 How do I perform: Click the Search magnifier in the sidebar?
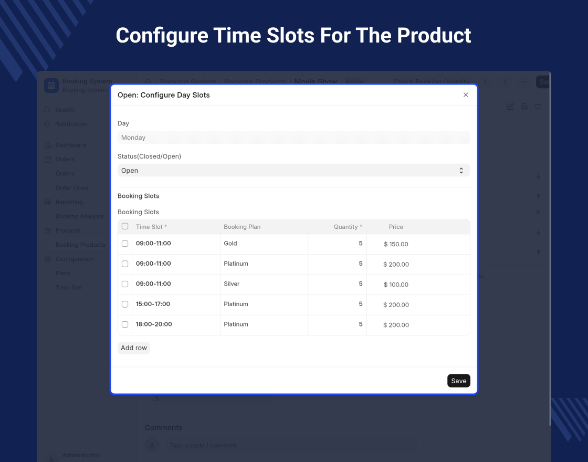47,110
